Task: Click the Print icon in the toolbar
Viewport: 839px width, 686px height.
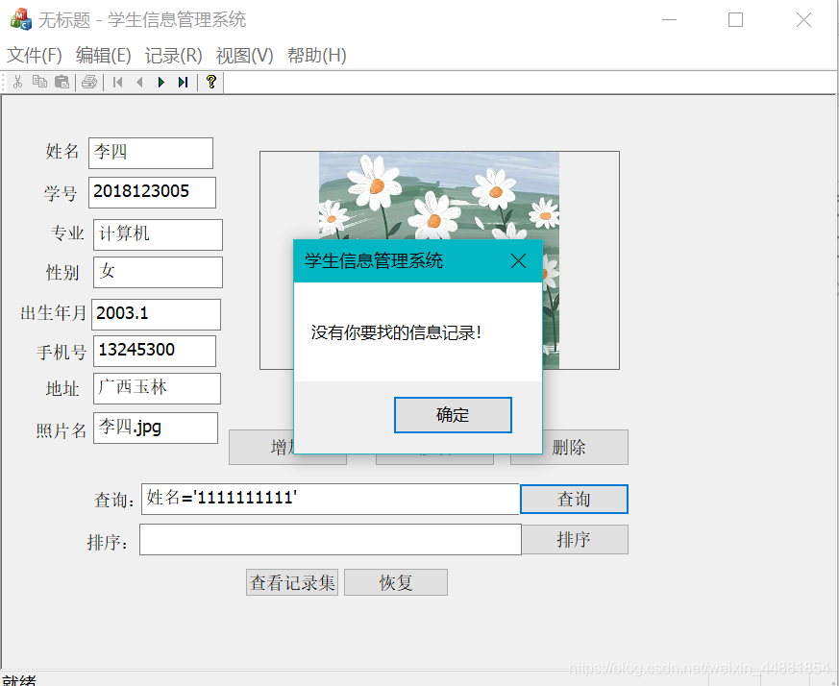Action: [x=88, y=82]
